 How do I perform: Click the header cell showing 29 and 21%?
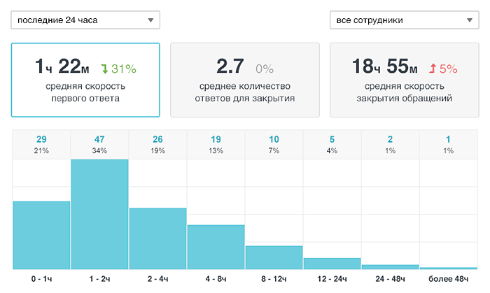click(x=41, y=145)
